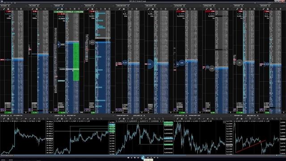Click link icon in tenth order book panel
The height and width of the screenshot is (161, 286).
point(264,9)
